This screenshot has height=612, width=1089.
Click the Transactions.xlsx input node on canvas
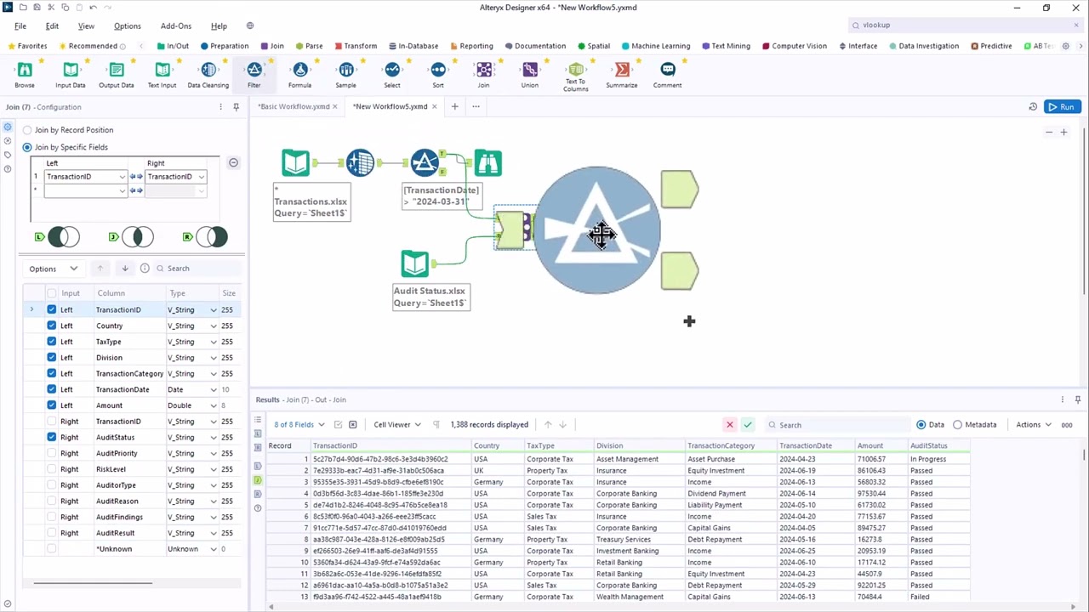pos(295,162)
